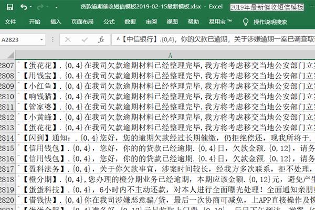The width and height of the screenshot is (315, 210).
Task: Click the 【信用钱包】 cell in row 2815
Action: (165, 148)
